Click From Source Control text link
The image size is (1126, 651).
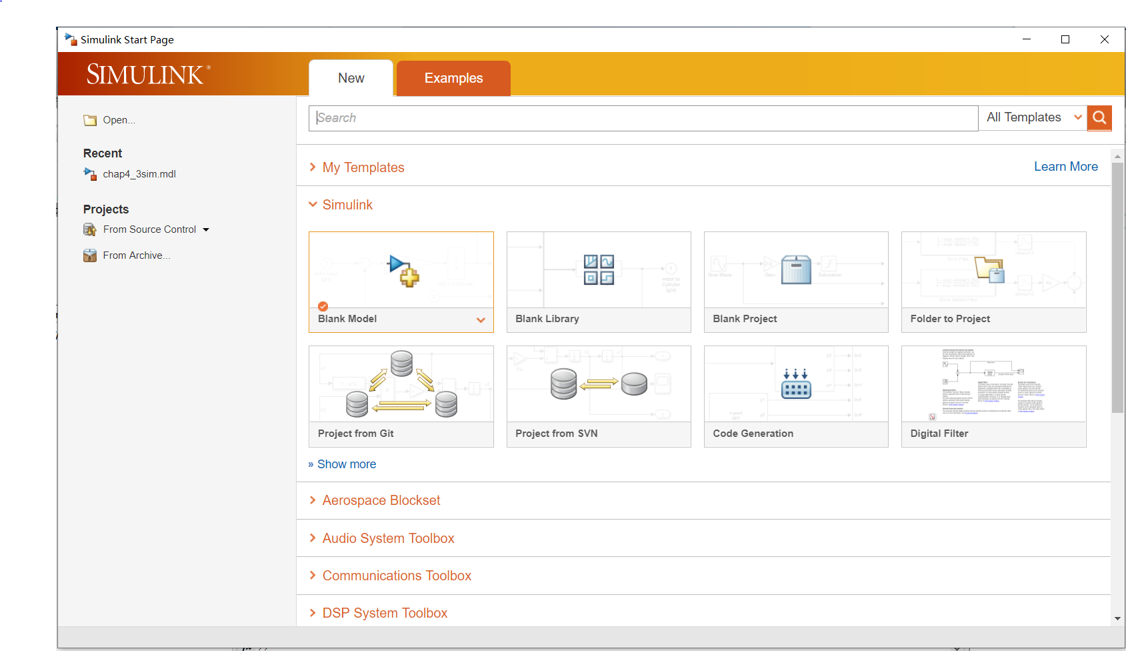149,229
